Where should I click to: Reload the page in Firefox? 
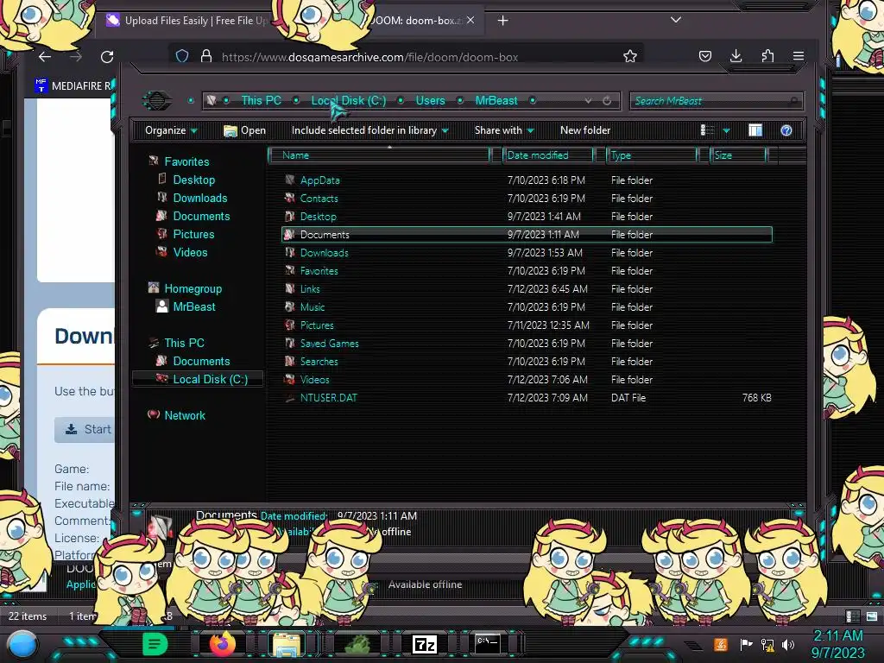click(x=107, y=56)
